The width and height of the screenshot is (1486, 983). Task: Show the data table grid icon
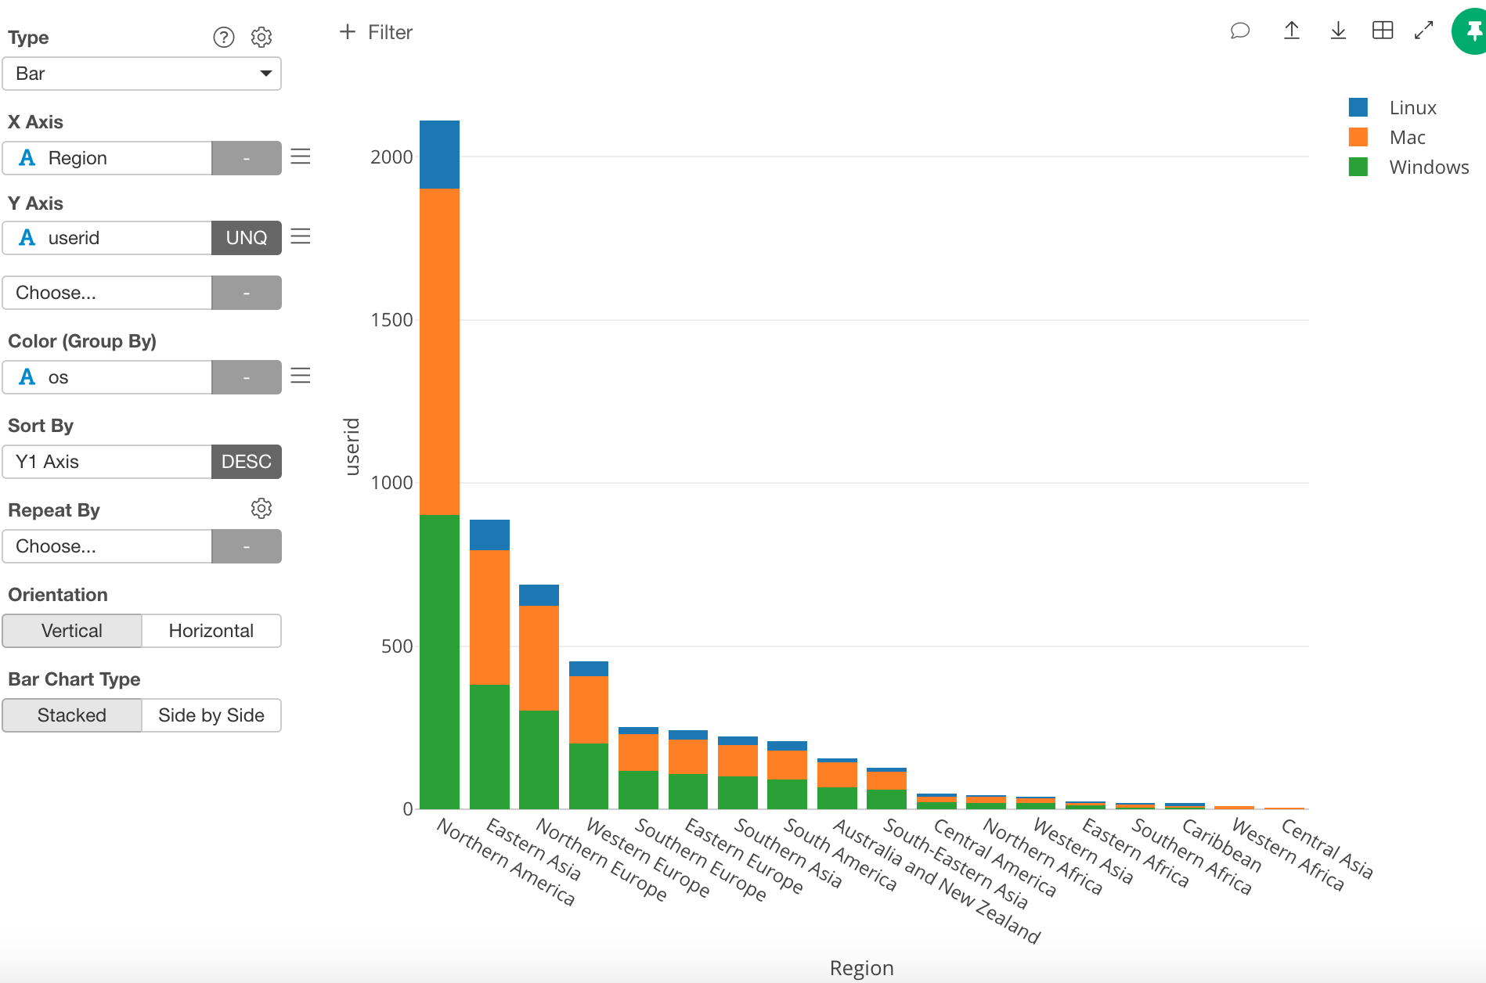[x=1383, y=31]
